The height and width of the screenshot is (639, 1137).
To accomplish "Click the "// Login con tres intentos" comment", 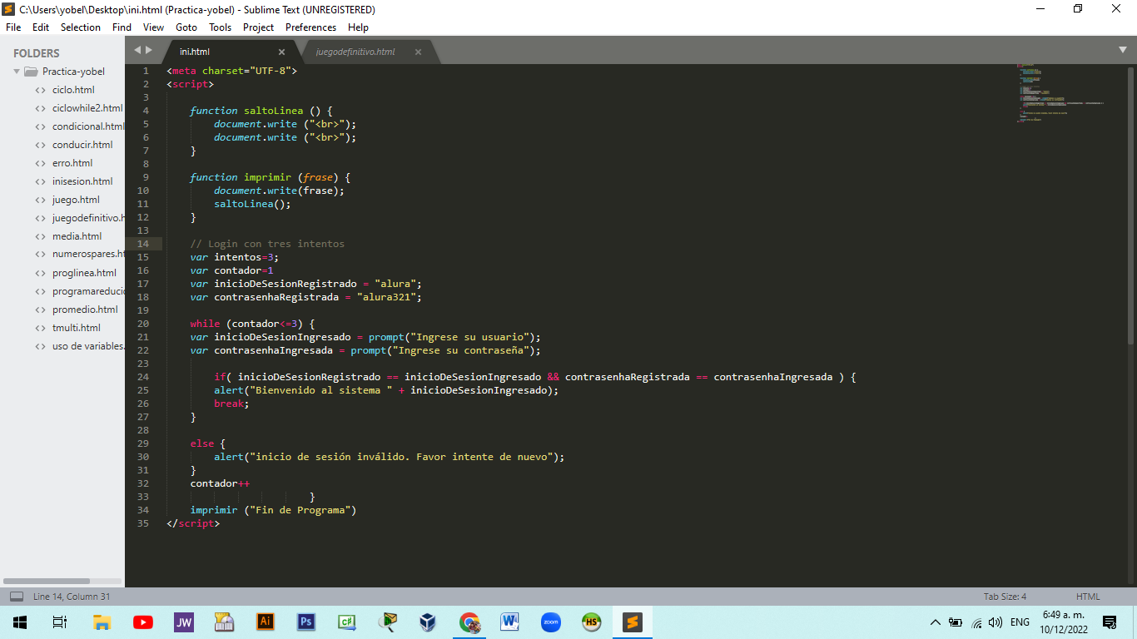I will [267, 244].
